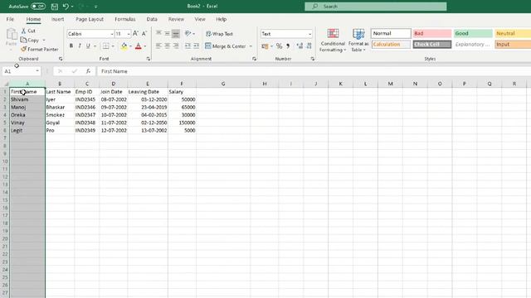Open the Alignment dialog launcher

255,59
